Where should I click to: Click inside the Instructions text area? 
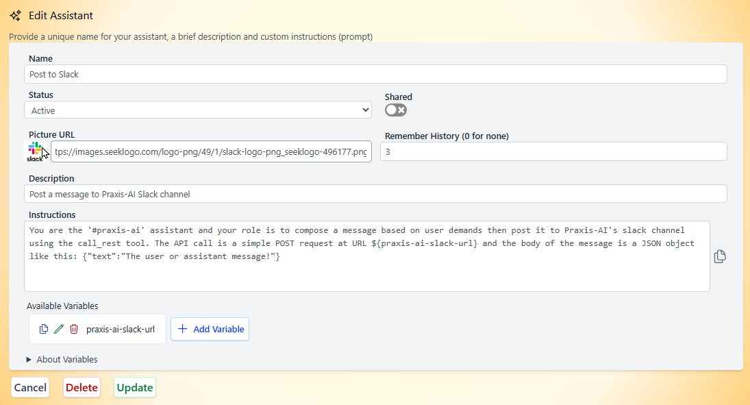click(x=367, y=256)
